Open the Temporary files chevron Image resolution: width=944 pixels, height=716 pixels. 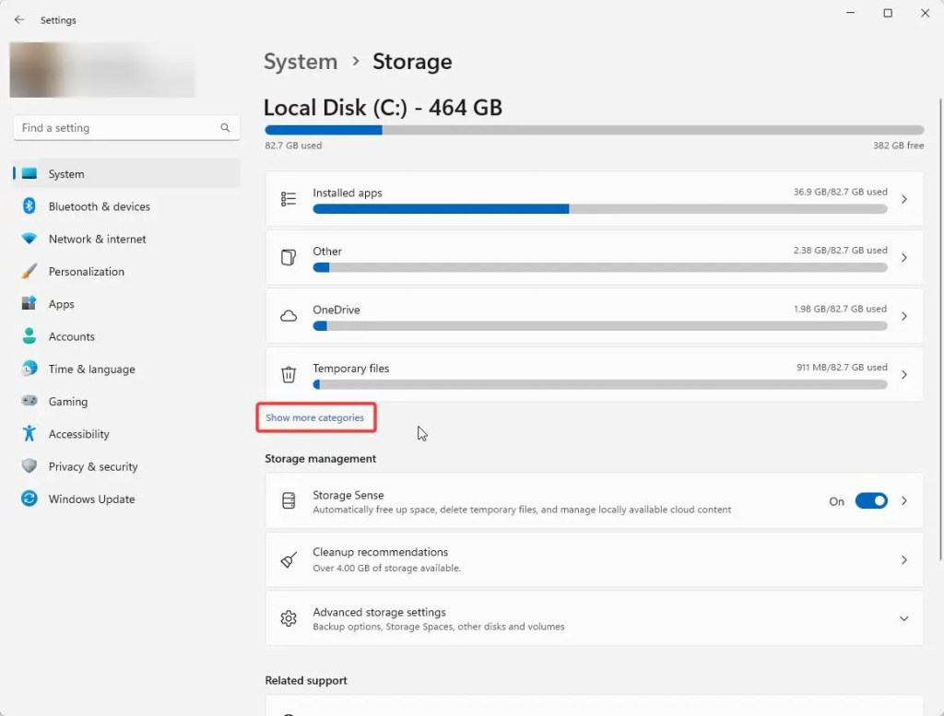pos(903,374)
